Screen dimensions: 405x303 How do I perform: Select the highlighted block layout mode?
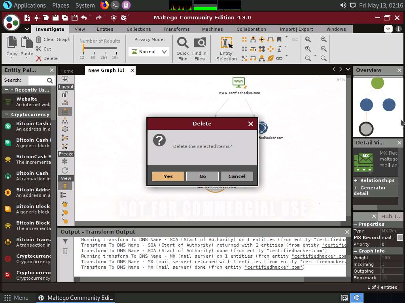point(65,112)
